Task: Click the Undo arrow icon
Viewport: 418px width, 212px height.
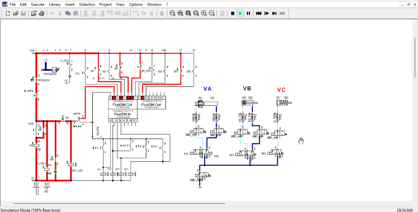Action: [52, 13]
